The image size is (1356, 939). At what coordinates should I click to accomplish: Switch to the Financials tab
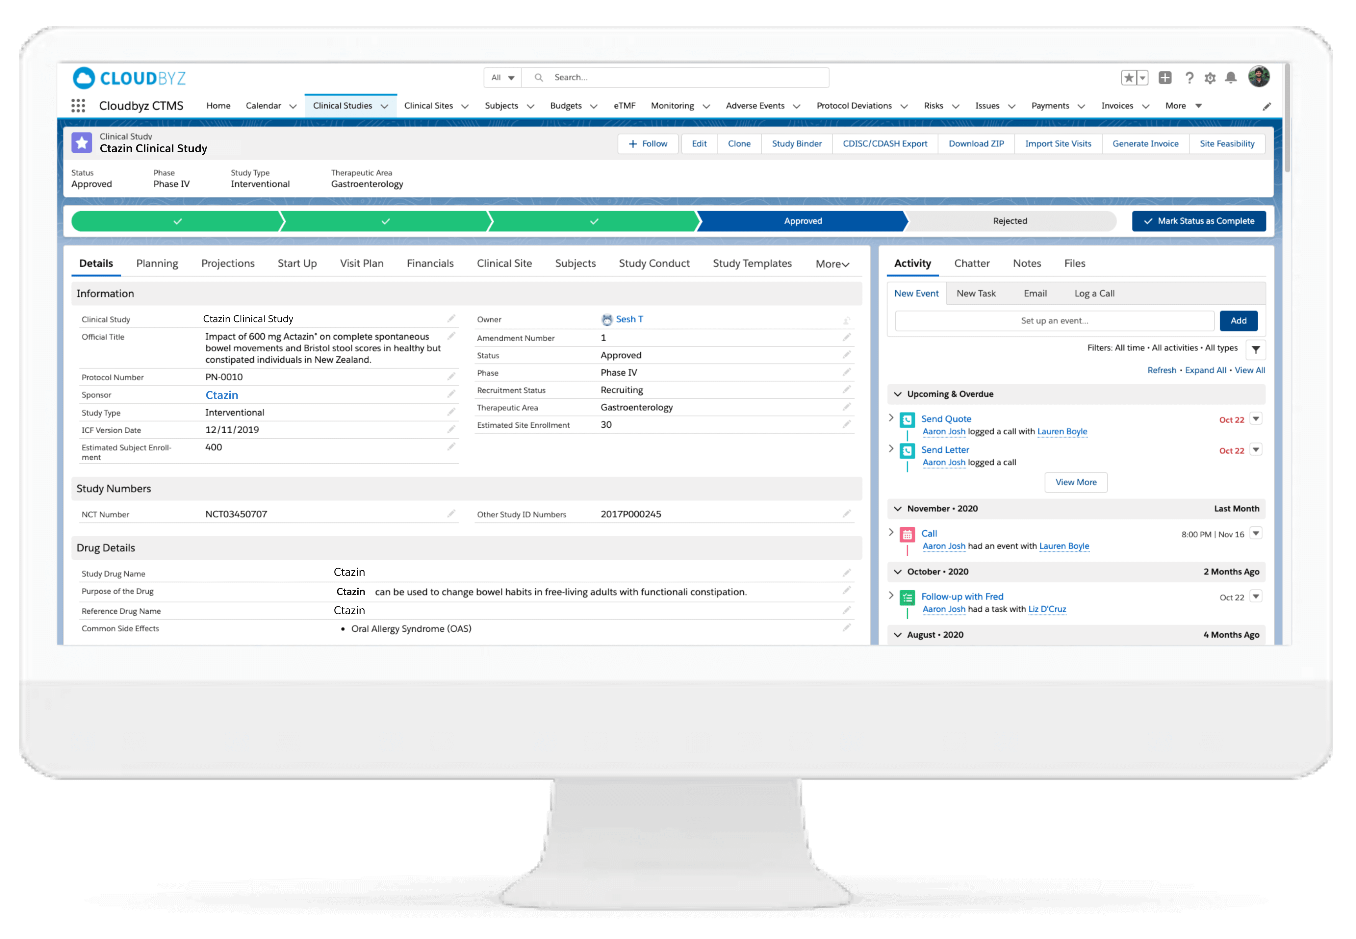pos(430,264)
